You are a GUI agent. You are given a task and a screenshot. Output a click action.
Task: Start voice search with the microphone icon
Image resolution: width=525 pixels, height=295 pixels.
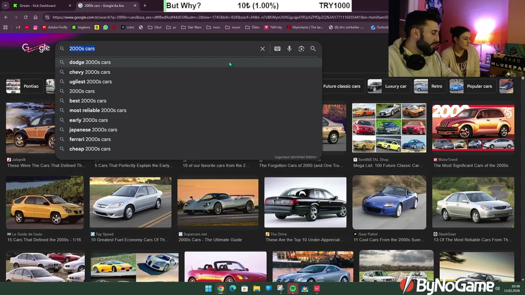(289, 49)
